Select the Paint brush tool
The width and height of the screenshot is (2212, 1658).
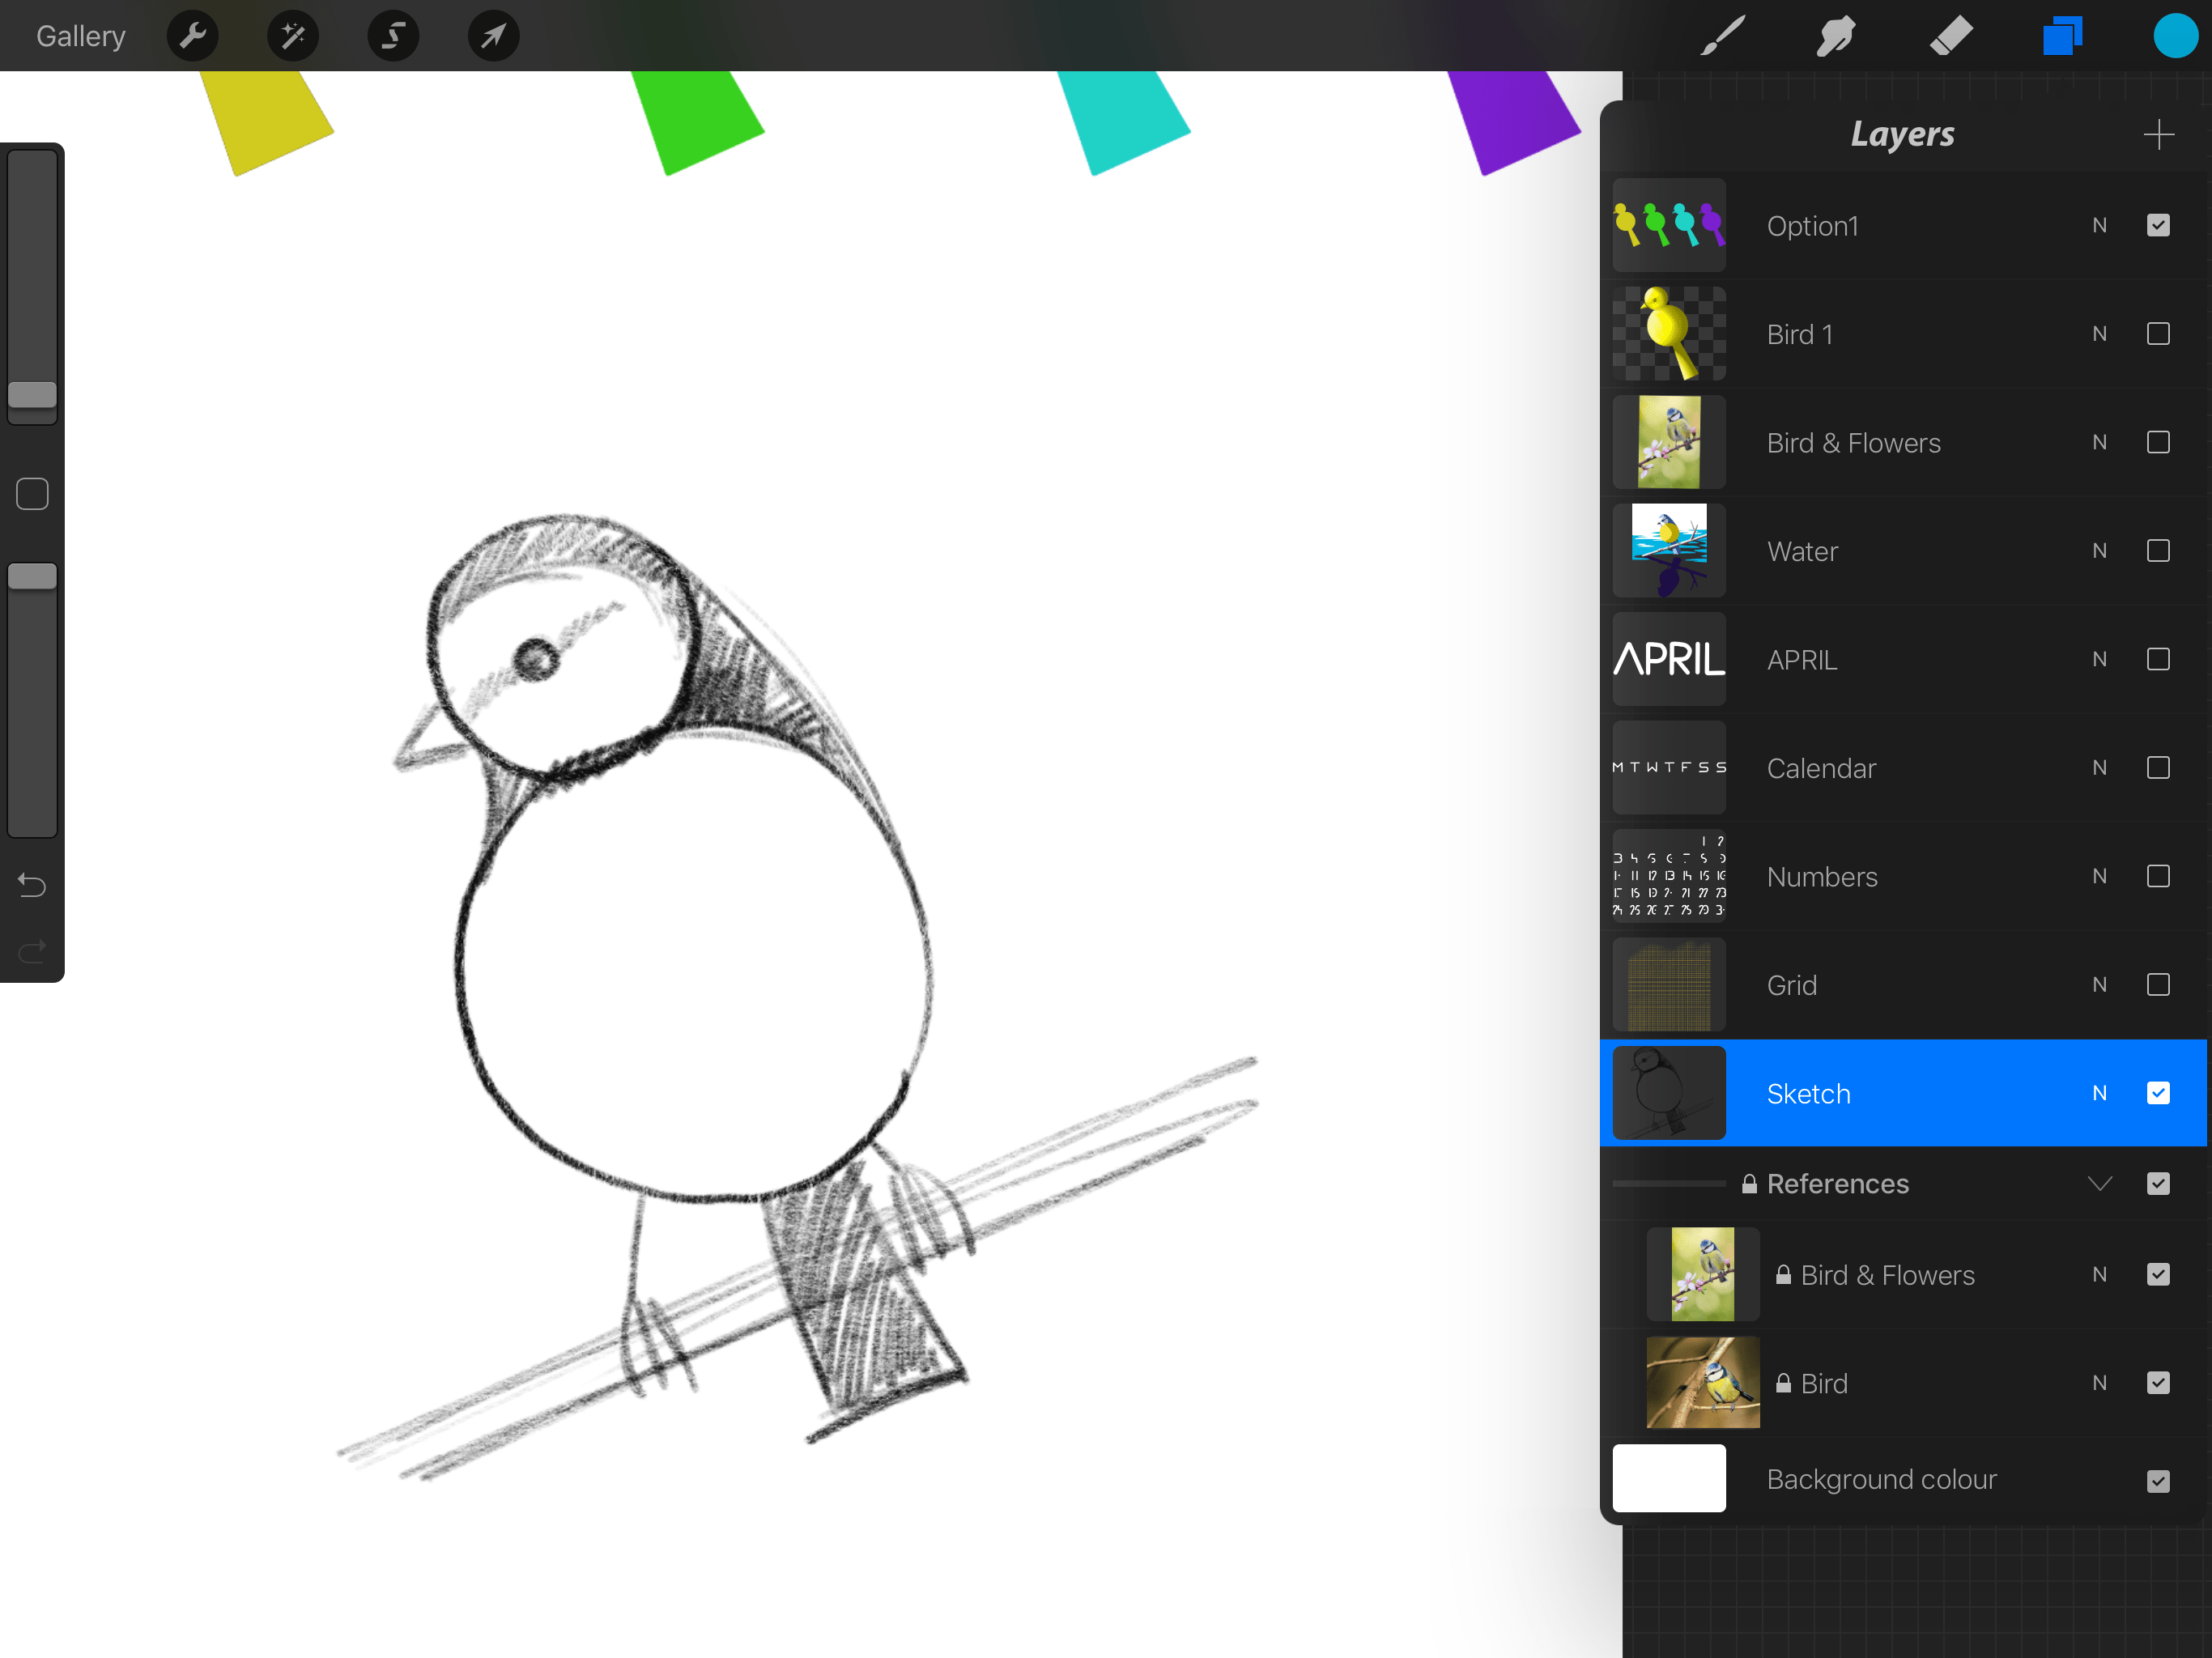(x=1722, y=37)
